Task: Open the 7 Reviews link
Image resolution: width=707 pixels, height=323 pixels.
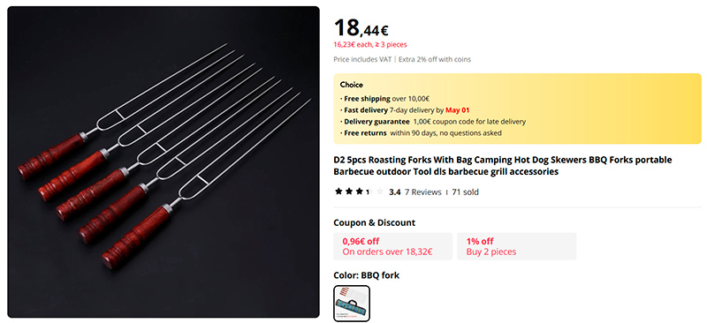Action: tap(423, 192)
